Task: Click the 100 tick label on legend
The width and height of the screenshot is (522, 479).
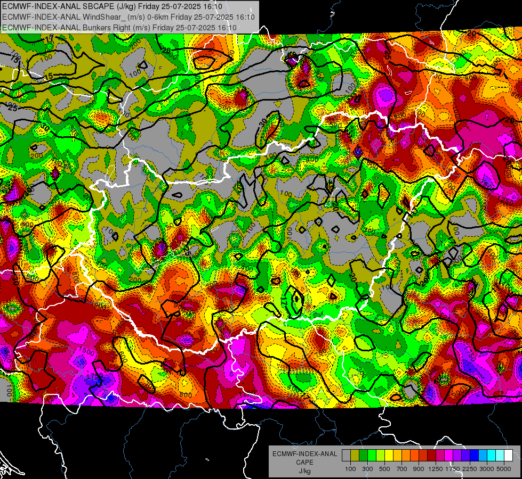Action: click(x=350, y=469)
